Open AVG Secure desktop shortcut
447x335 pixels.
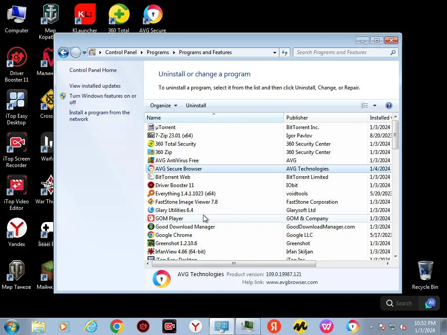click(152, 18)
